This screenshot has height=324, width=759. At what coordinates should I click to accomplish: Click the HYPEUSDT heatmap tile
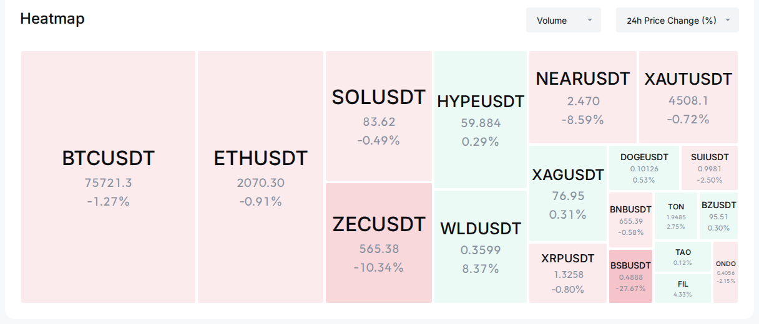point(481,120)
